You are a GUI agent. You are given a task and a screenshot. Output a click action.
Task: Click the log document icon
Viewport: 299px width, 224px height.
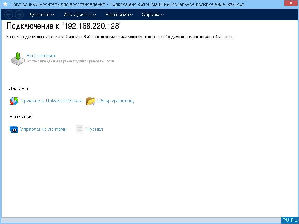coord(79,129)
